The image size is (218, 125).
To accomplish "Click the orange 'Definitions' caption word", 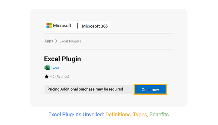I will tap(118, 114).
